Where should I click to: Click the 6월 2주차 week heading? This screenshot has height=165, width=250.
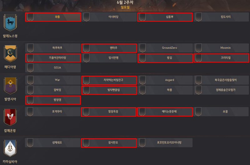pos(125,2)
